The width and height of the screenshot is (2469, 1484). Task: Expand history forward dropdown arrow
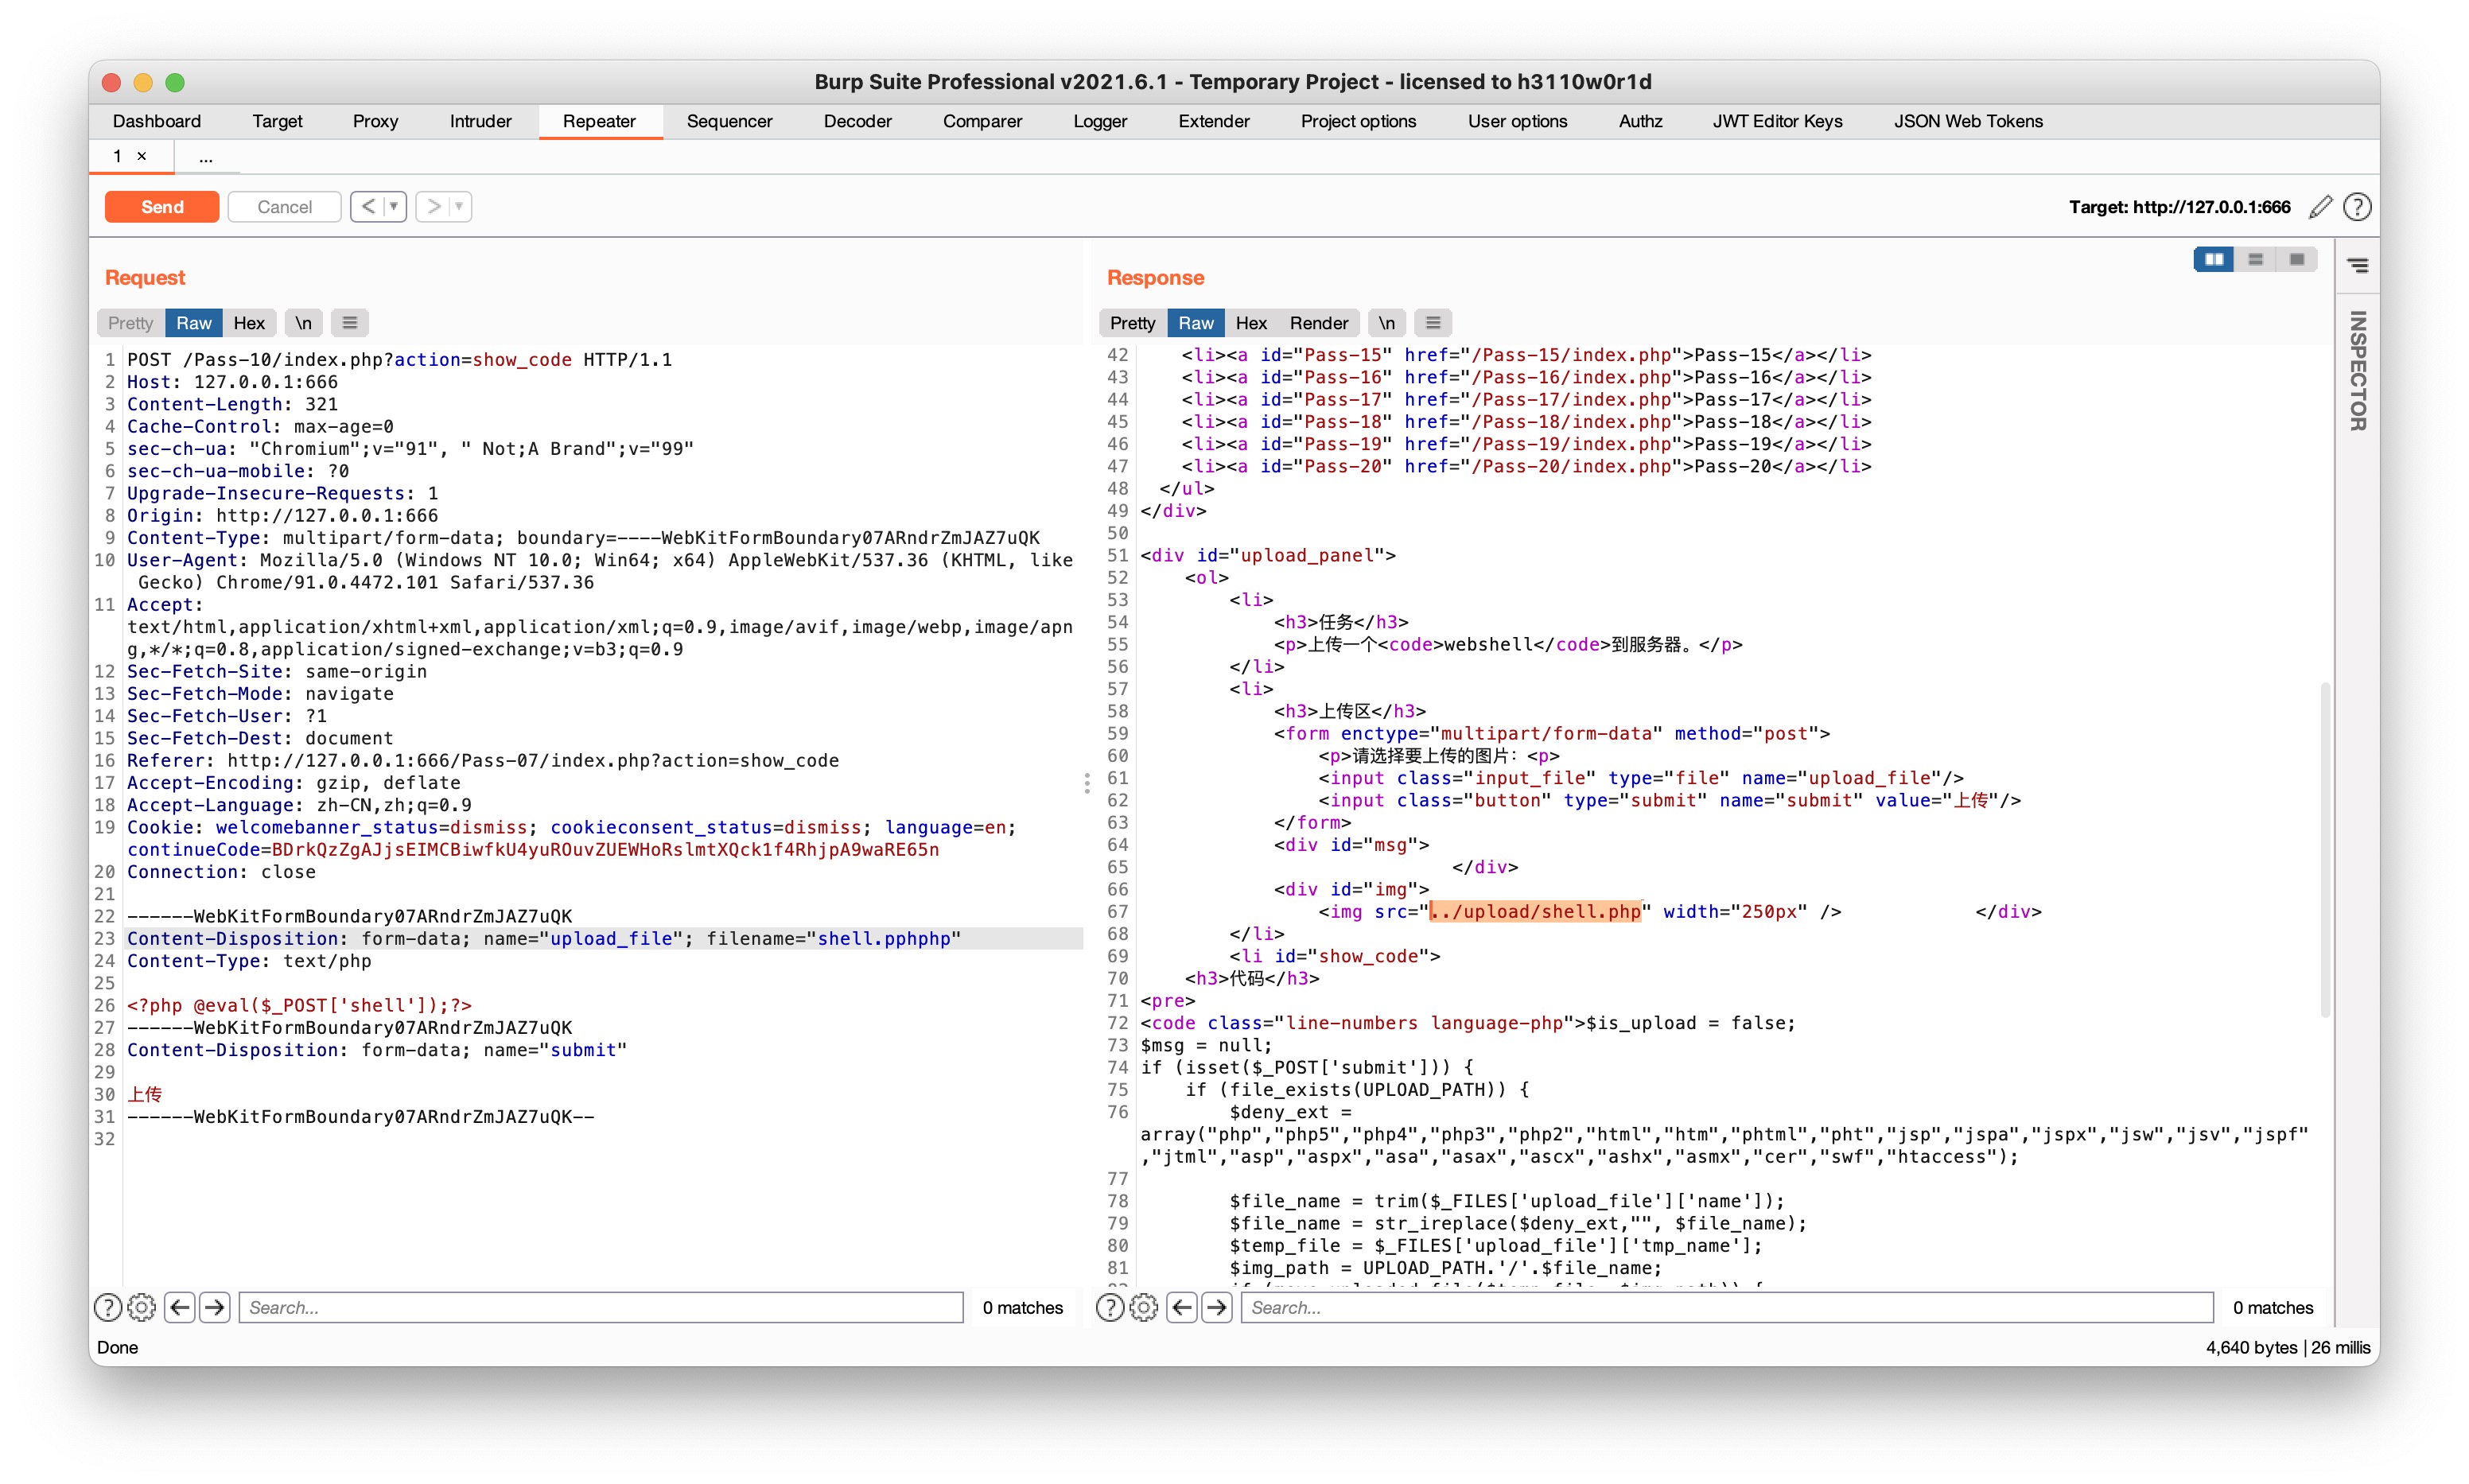[459, 207]
